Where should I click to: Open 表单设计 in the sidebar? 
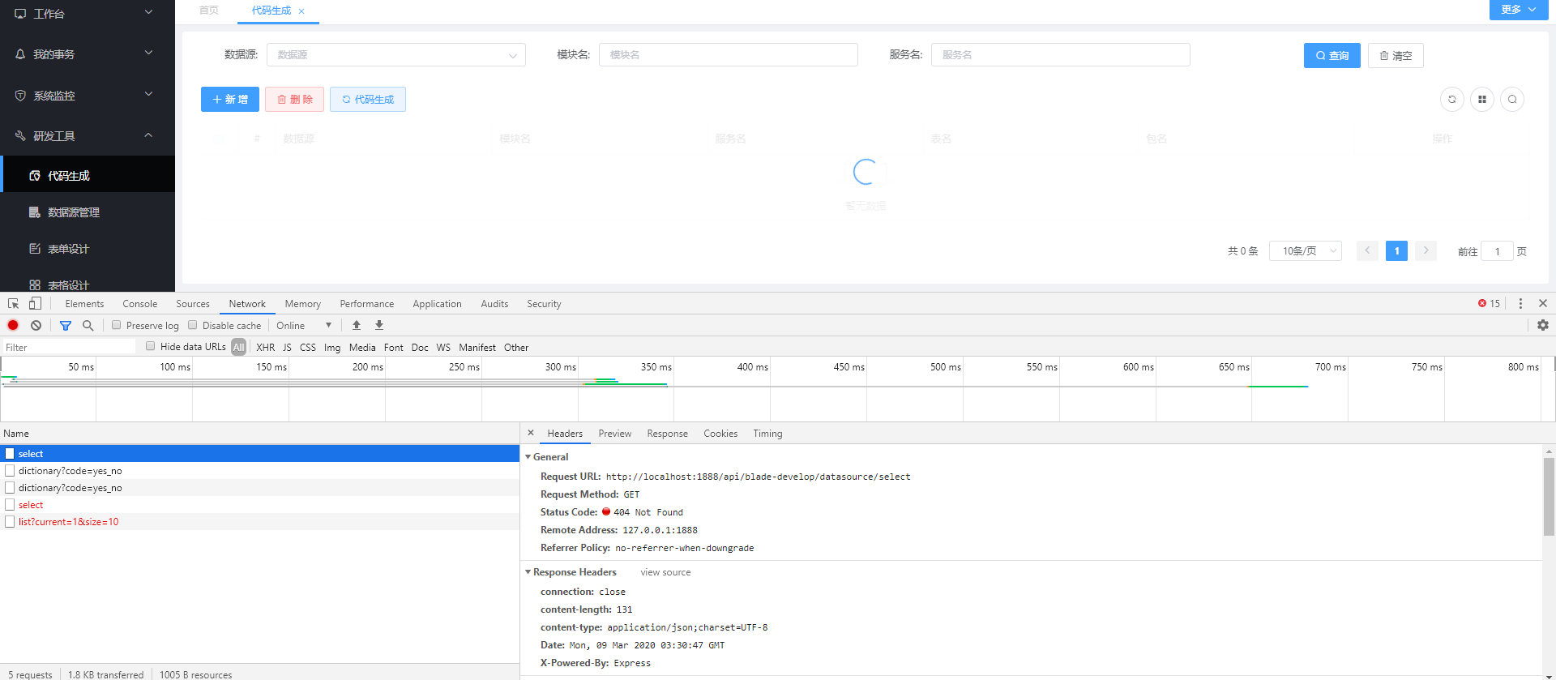tap(88, 249)
